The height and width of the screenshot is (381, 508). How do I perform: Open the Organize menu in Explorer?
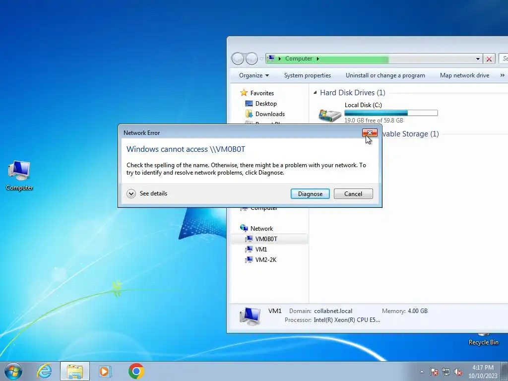pos(254,75)
